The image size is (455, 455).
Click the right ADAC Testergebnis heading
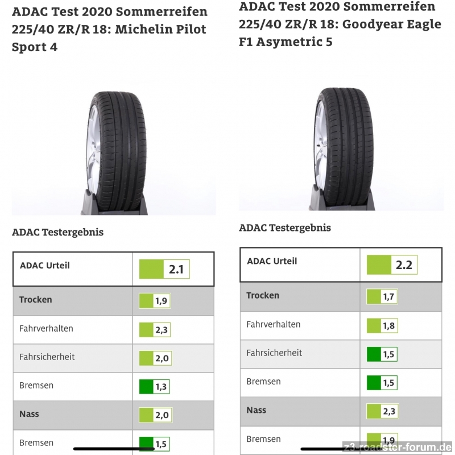click(285, 227)
